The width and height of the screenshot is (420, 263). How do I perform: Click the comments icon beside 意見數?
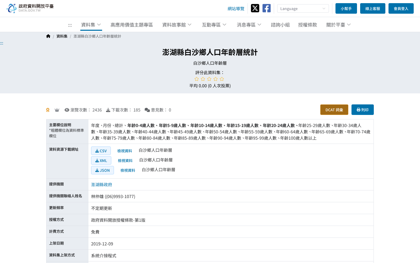(x=147, y=110)
